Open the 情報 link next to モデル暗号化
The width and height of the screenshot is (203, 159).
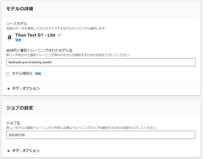point(38,74)
